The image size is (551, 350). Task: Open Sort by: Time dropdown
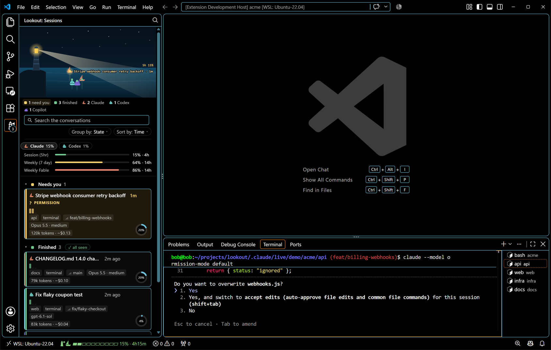pos(132,132)
